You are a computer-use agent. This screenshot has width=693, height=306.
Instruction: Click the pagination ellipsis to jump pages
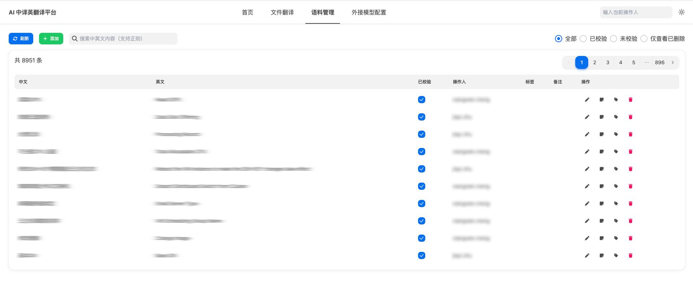point(647,62)
